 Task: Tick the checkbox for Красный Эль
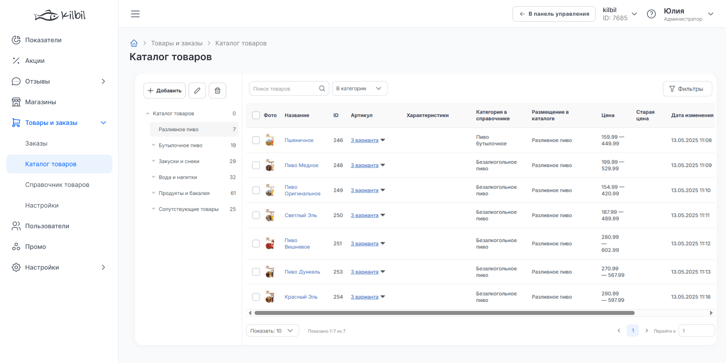click(x=256, y=297)
